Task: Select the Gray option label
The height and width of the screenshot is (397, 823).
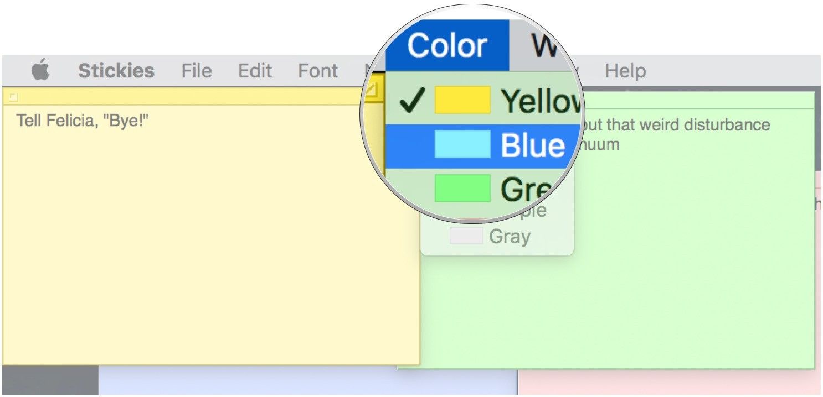Action: click(510, 237)
